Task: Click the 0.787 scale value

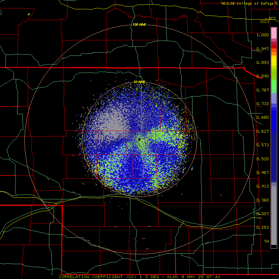Action: pyautogui.click(x=263, y=90)
